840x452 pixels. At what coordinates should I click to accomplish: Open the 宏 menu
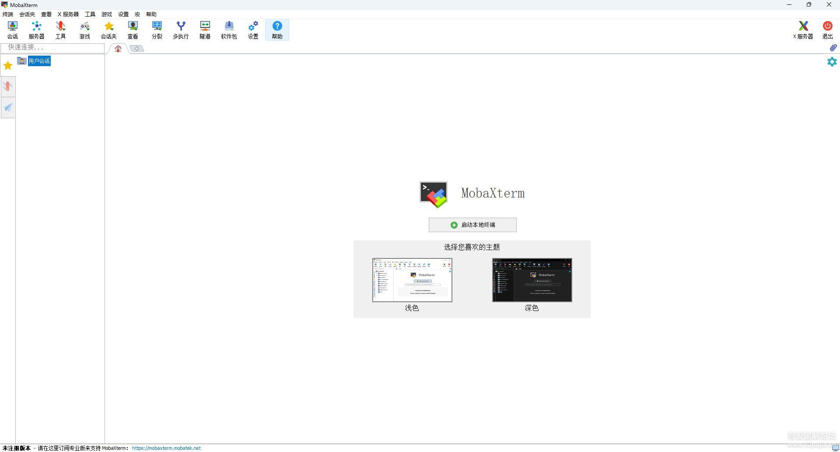pos(137,14)
